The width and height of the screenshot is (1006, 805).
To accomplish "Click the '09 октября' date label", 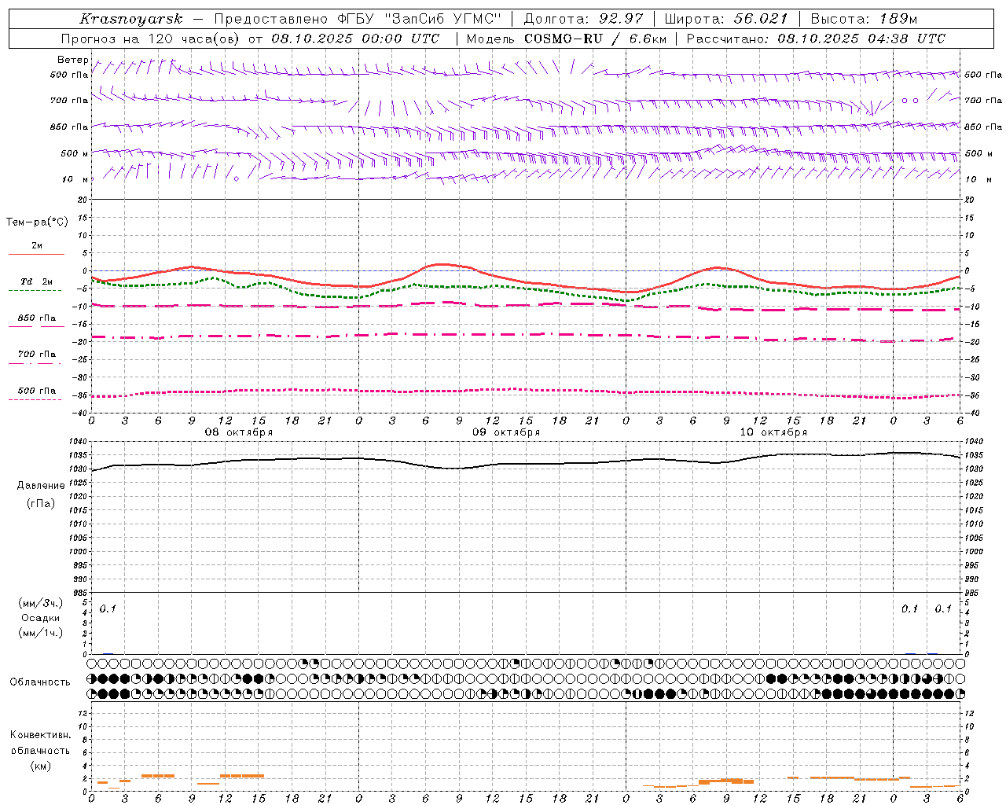I will click(x=506, y=432).
